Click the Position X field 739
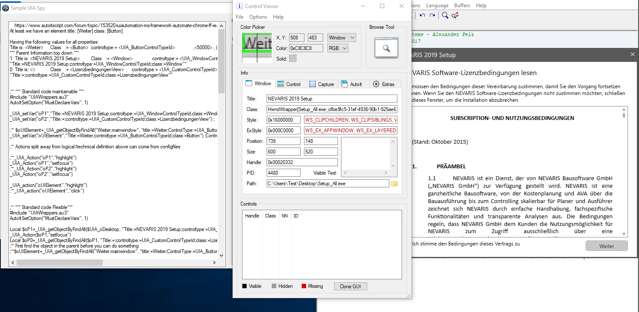 [284, 141]
